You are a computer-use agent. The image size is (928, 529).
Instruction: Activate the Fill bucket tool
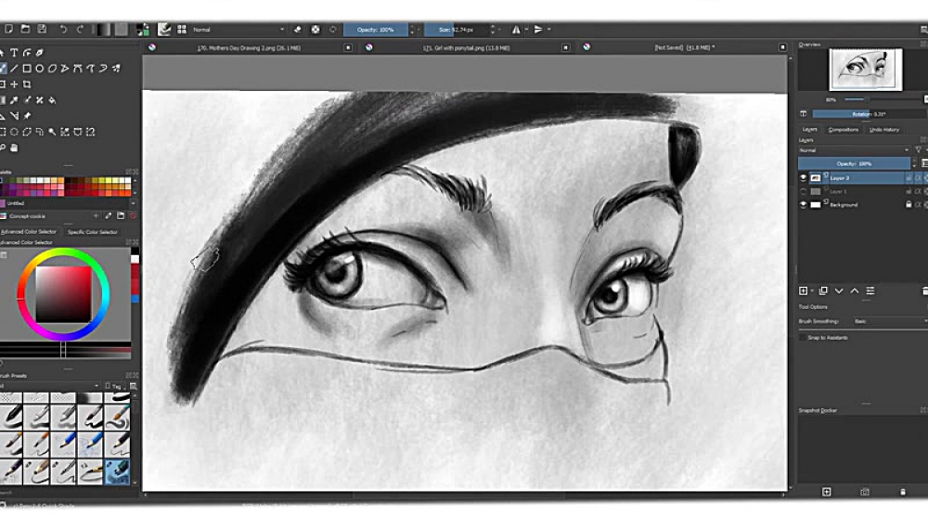(52, 100)
